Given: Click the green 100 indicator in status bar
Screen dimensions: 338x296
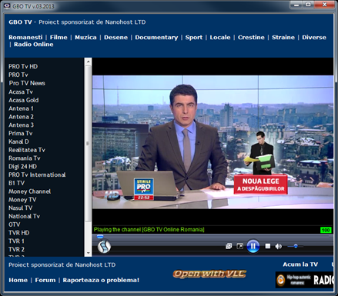Looking at the screenshot, I should coord(326,230).
